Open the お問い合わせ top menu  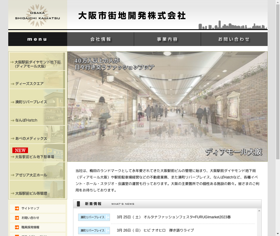point(234,39)
